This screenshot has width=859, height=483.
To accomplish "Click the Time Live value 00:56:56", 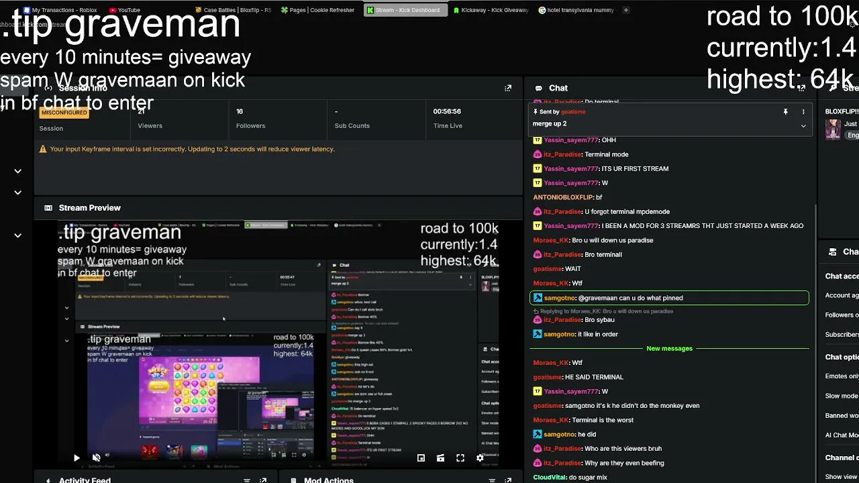I will [447, 111].
